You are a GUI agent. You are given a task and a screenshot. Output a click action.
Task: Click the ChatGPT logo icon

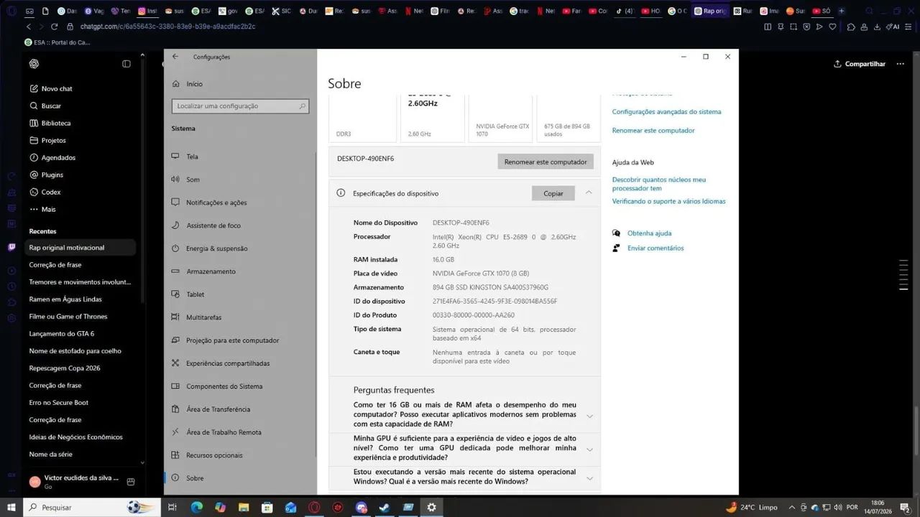point(34,64)
